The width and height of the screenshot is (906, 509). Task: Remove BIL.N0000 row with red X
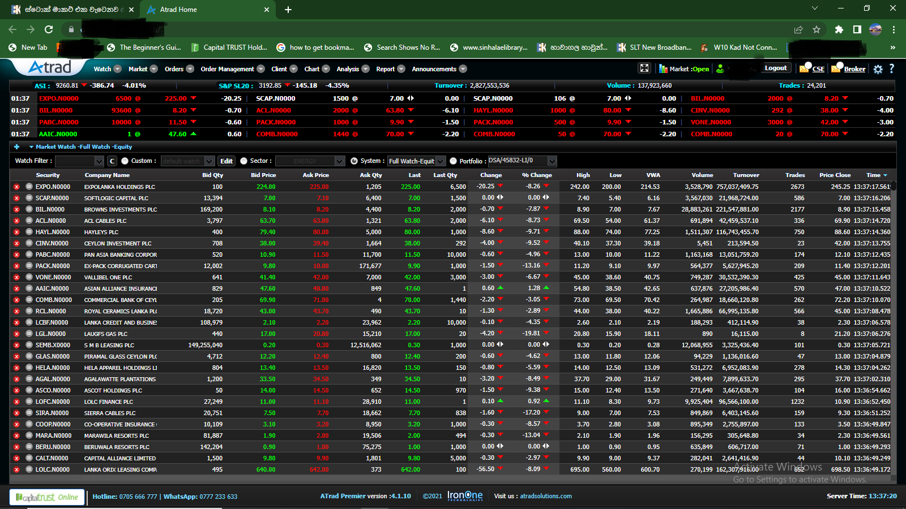(x=16, y=209)
